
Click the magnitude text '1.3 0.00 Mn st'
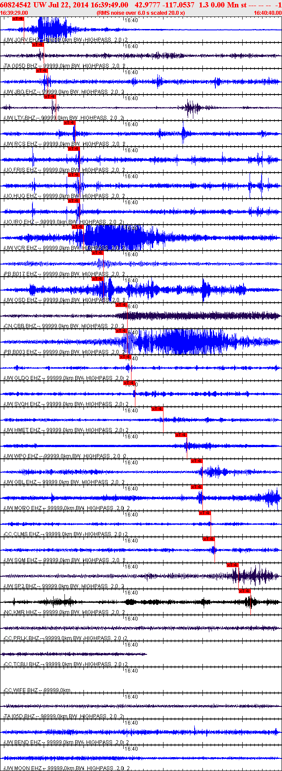[223, 4]
